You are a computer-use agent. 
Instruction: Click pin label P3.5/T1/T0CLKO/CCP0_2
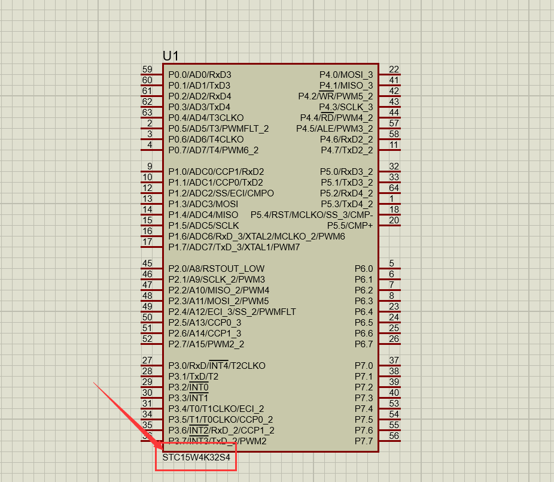coord(221,420)
